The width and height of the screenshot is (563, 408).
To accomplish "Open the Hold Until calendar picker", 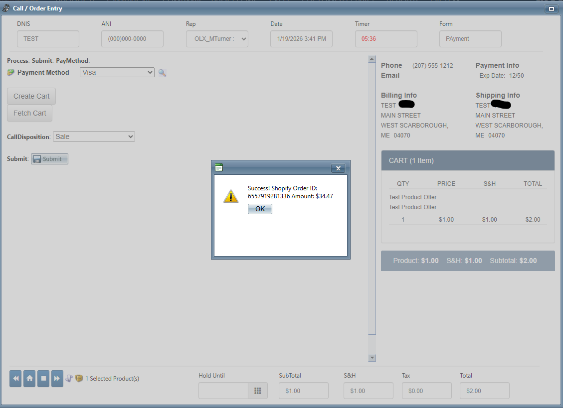I will pyautogui.click(x=258, y=391).
